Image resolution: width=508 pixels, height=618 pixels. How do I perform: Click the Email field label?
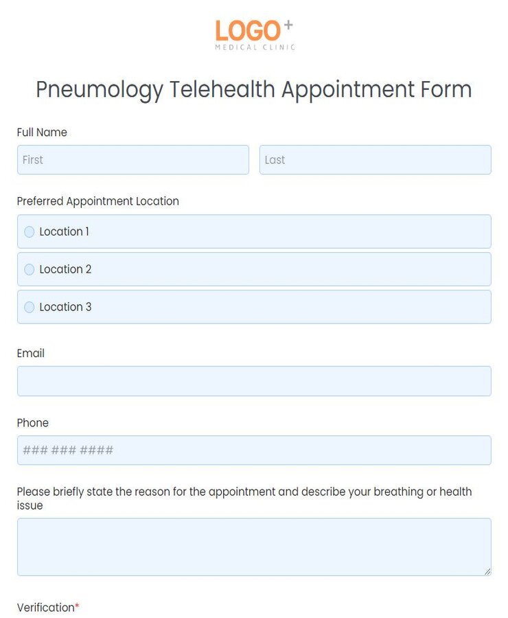tap(30, 354)
